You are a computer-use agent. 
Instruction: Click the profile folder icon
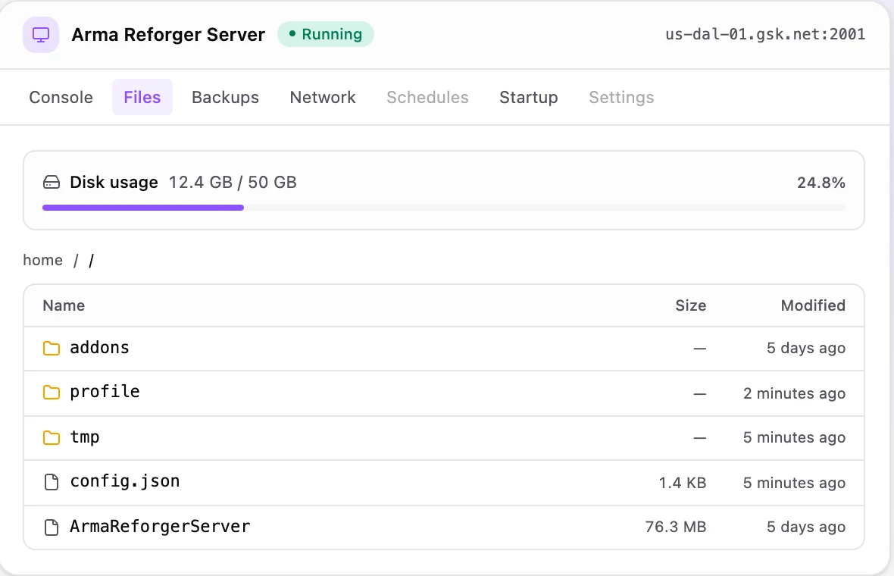coord(52,393)
